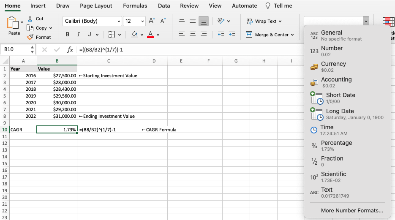Click the Paste clipboard icon
This screenshot has width=395, height=220.
pos(14,24)
